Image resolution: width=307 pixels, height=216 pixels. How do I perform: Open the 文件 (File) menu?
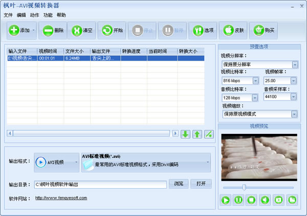(8, 15)
